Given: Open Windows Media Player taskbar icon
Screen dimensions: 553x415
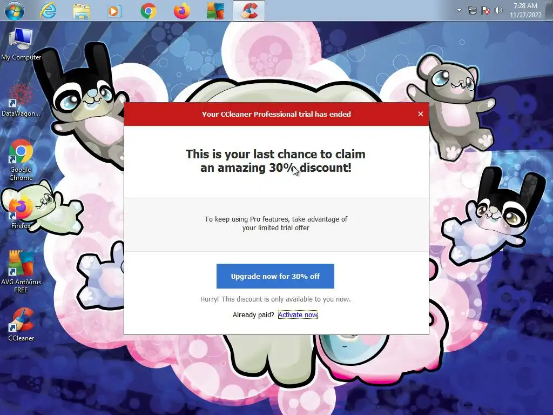Looking at the screenshot, I should tap(113, 11).
